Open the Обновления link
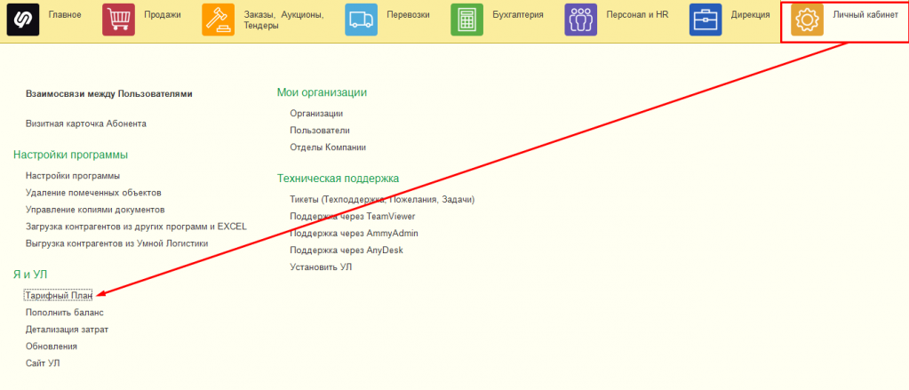This screenshot has height=390, width=909. coord(52,346)
